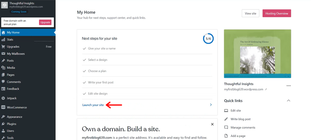Click the WooCommerce logo icon
The image size is (311, 140).
pyautogui.click(x=3, y=107)
